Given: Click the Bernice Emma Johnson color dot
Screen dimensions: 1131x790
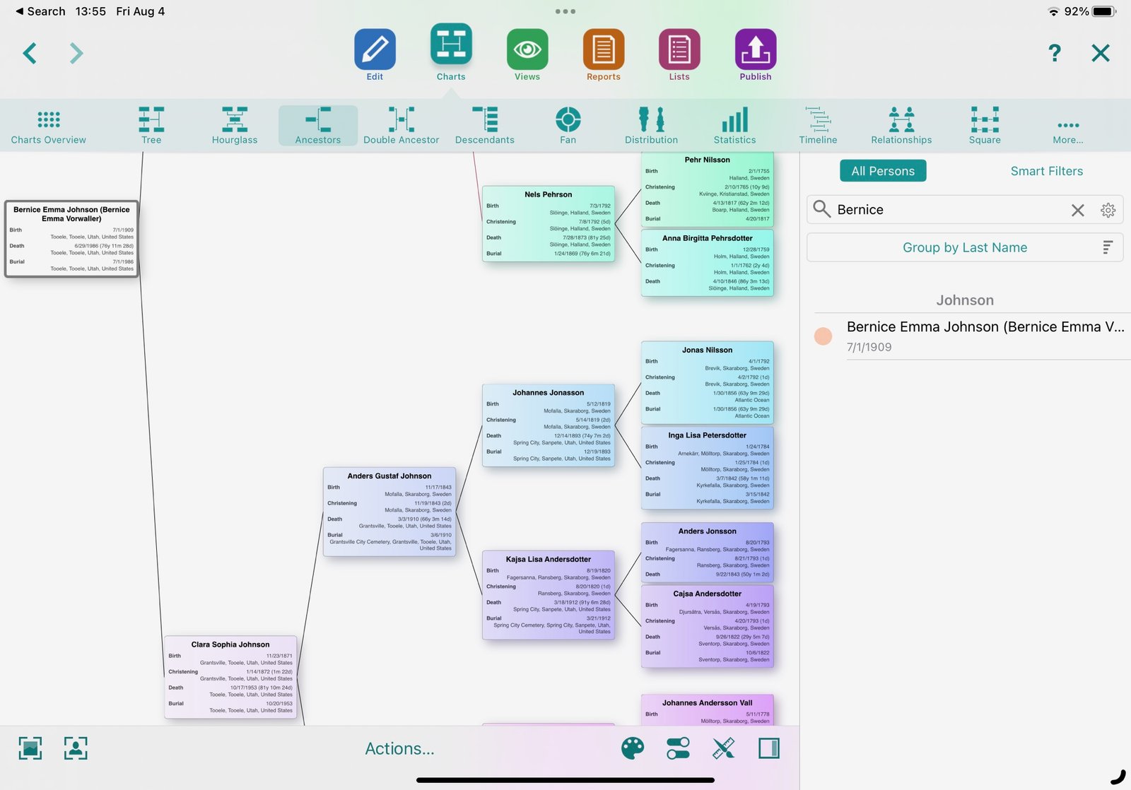Looking at the screenshot, I should click(823, 336).
